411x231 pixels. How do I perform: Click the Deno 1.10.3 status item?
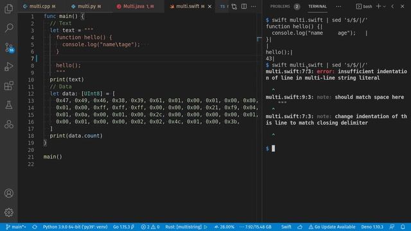pos(372,227)
